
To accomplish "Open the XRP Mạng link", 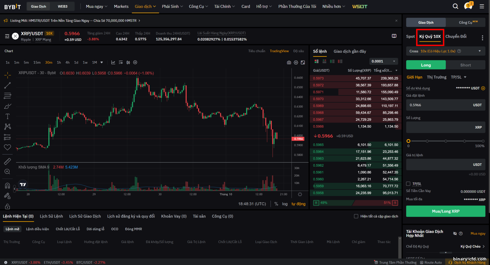I will [43, 39].
